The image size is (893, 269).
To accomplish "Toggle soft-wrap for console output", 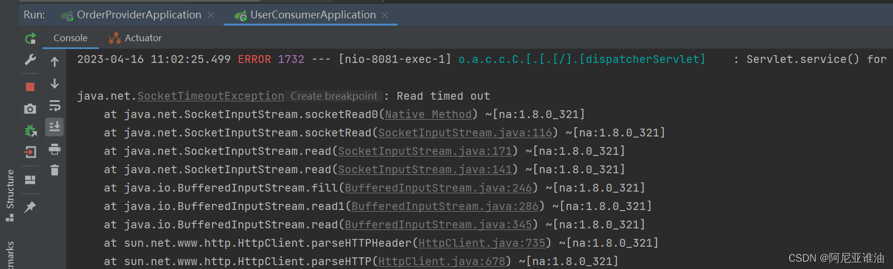I will coord(55,106).
